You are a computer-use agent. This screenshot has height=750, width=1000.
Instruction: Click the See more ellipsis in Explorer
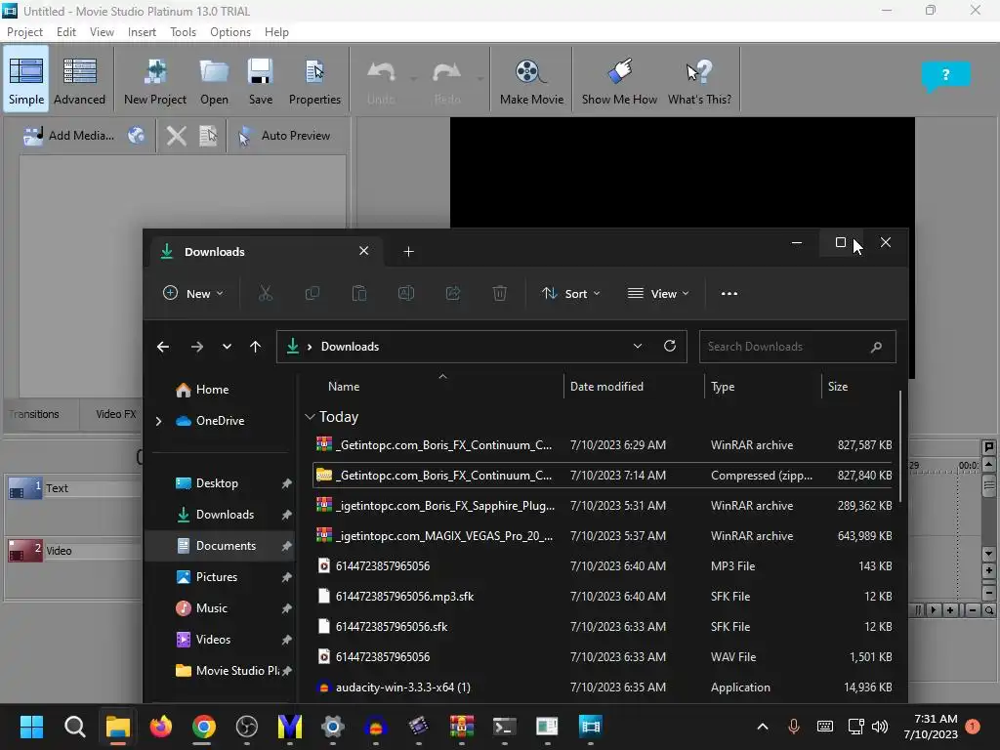click(x=729, y=293)
